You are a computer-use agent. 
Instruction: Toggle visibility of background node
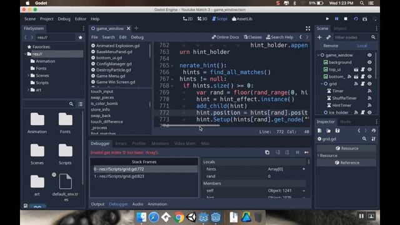click(369, 62)
